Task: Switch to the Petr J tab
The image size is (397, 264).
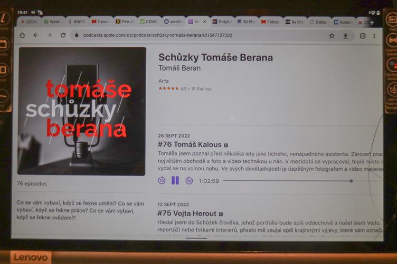Action: (x=125, y=22)
